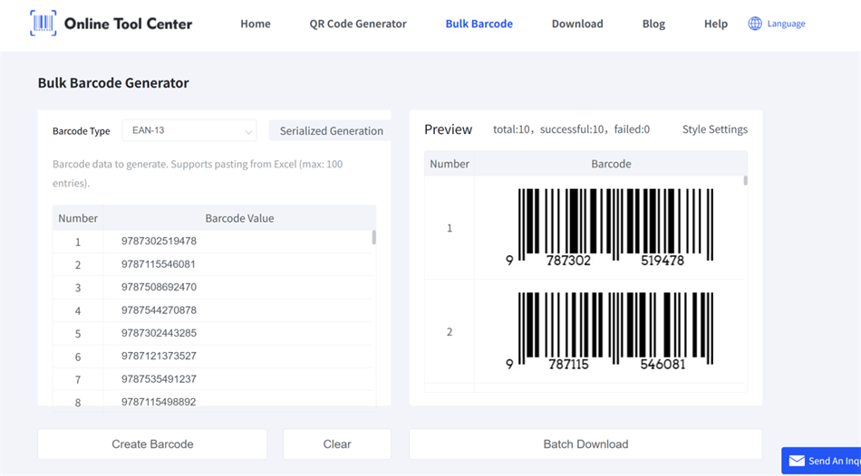
Task: Click the barcode value list scrollbar
Action: point(373,238)
